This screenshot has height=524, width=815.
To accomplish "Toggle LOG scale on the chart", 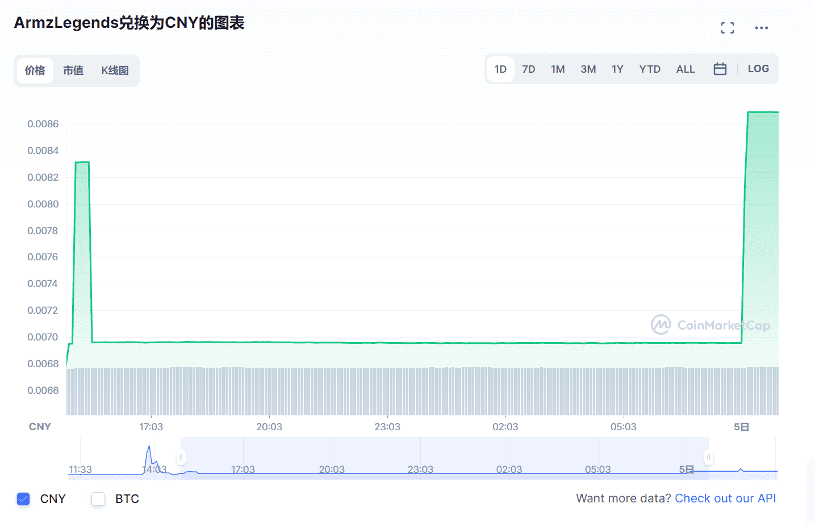I will [758, 69].
